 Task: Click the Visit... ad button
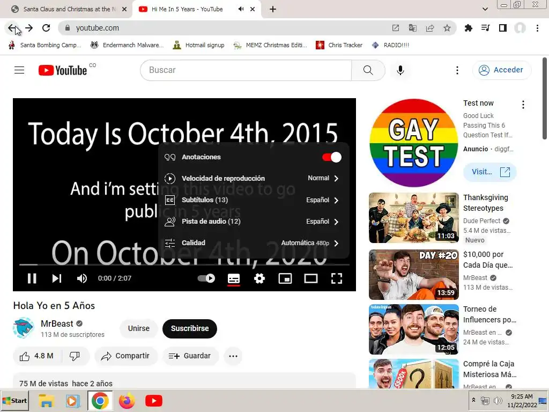[490, 172]
